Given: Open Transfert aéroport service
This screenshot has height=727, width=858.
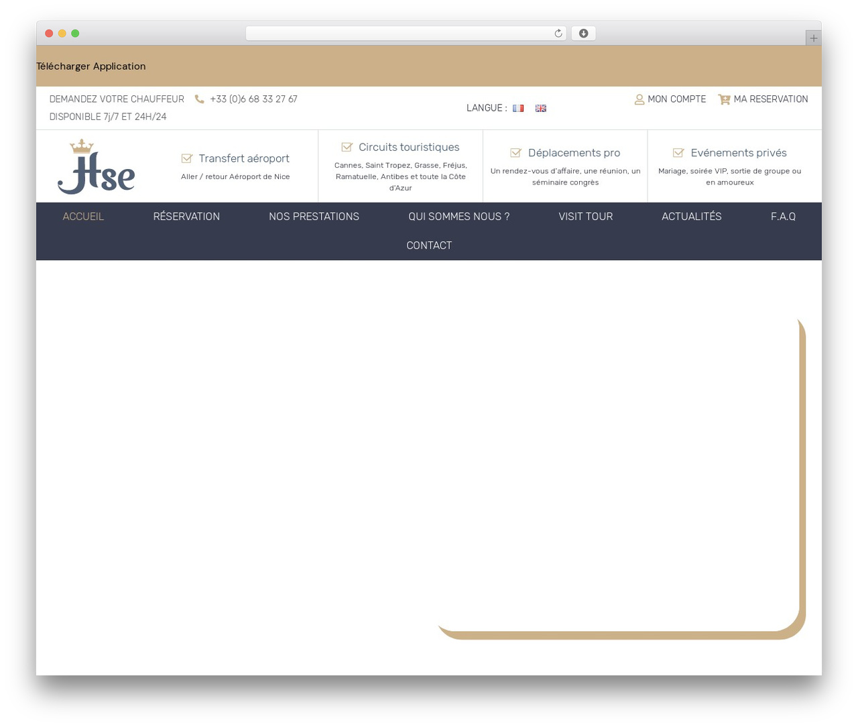Looking at the screenshot, I should pyautogui.click(x=244, y=158).
